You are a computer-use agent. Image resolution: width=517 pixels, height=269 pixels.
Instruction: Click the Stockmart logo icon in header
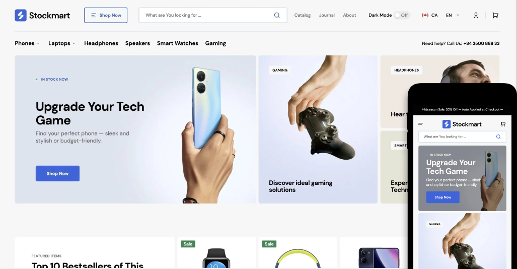pos(21,15)
